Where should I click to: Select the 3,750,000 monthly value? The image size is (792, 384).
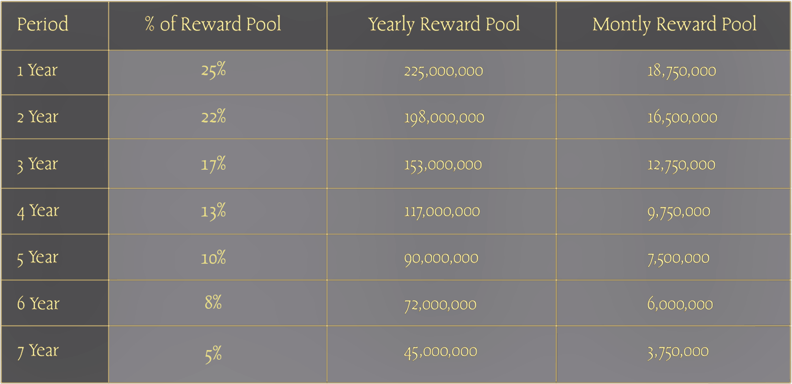point(678,352)
